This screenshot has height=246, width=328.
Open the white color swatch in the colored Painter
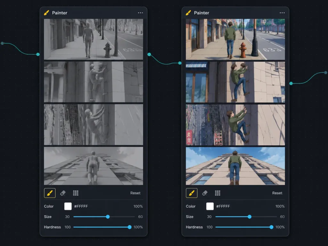click(210, 206)
